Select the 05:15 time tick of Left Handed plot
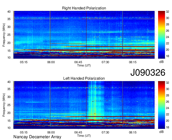172x140 pixels. coord(24,132)
